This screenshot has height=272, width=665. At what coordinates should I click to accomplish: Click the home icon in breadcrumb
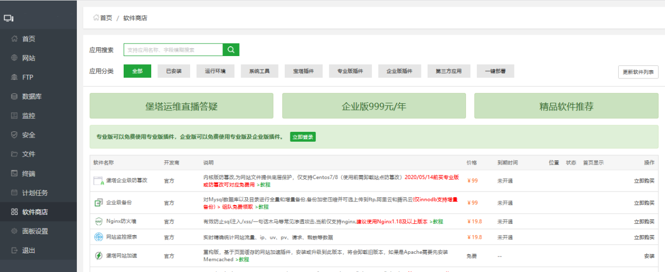pos(96,18)
